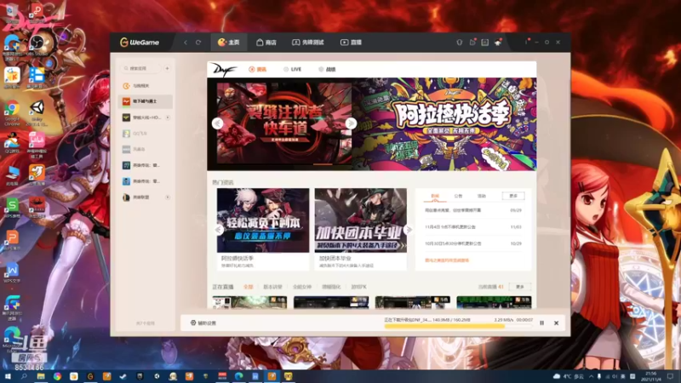Open Microsoft Edge from the taskbar
The image size is (681, 383).
(239, 376)
